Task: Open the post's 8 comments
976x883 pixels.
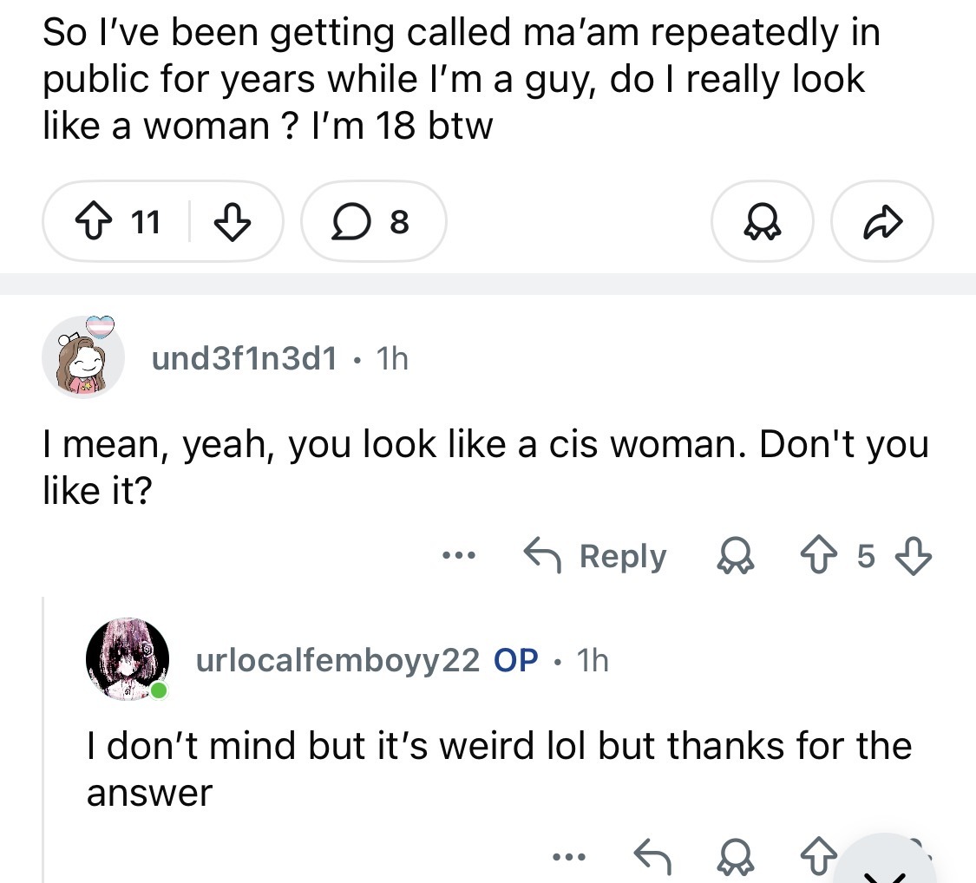Action: 375,223
